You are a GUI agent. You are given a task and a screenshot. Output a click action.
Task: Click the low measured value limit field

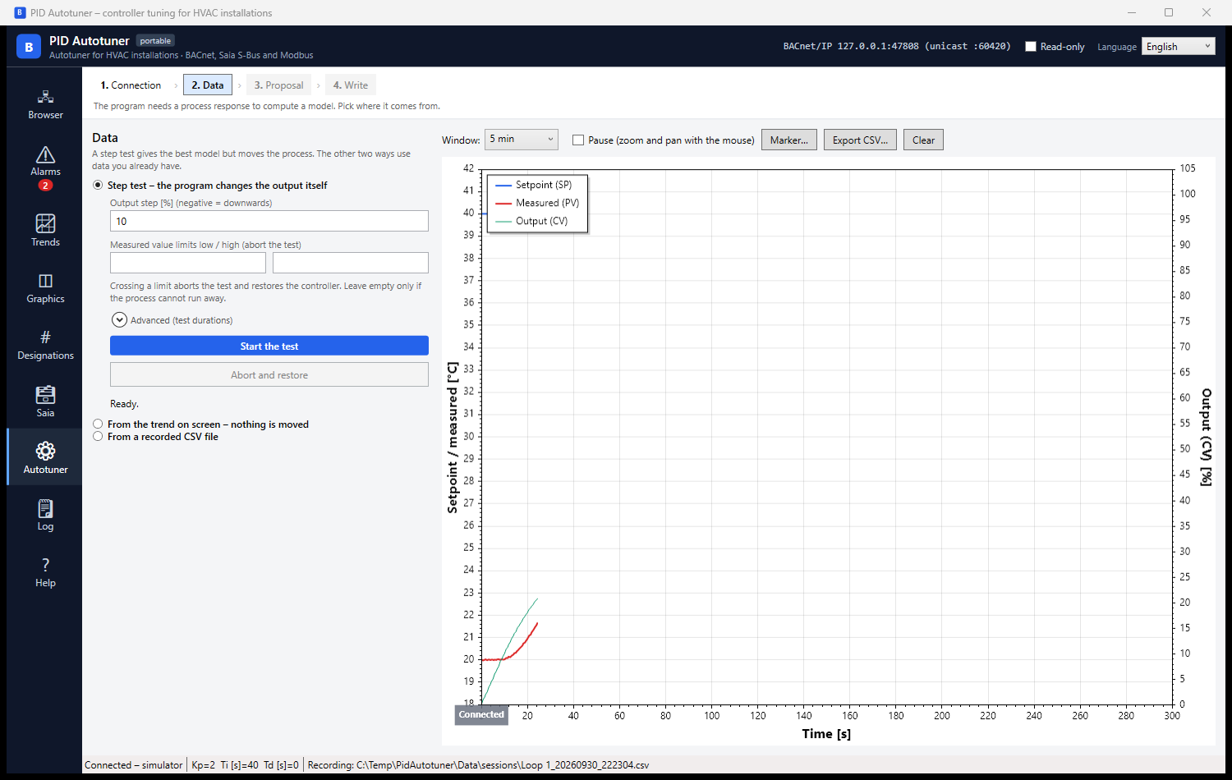188,263
